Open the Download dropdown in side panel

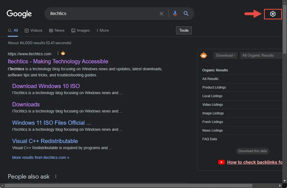pos(225,56)
